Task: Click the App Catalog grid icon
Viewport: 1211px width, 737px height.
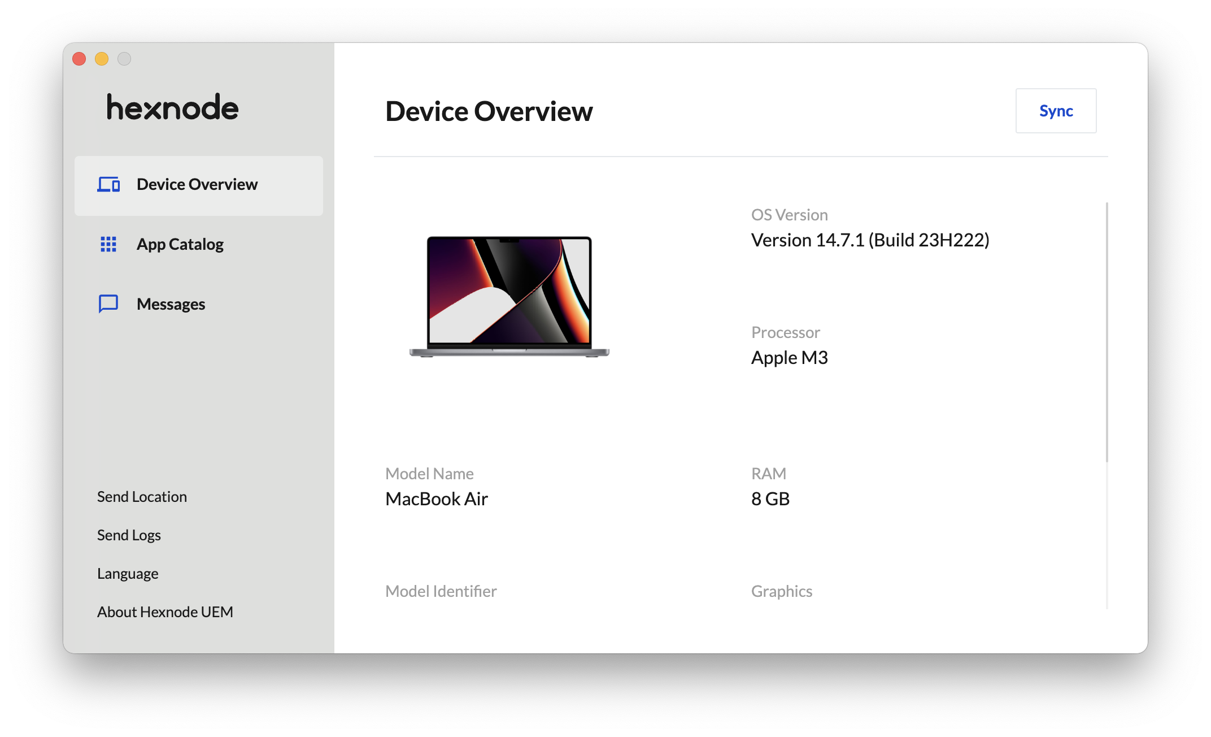Action: [108, 244]
